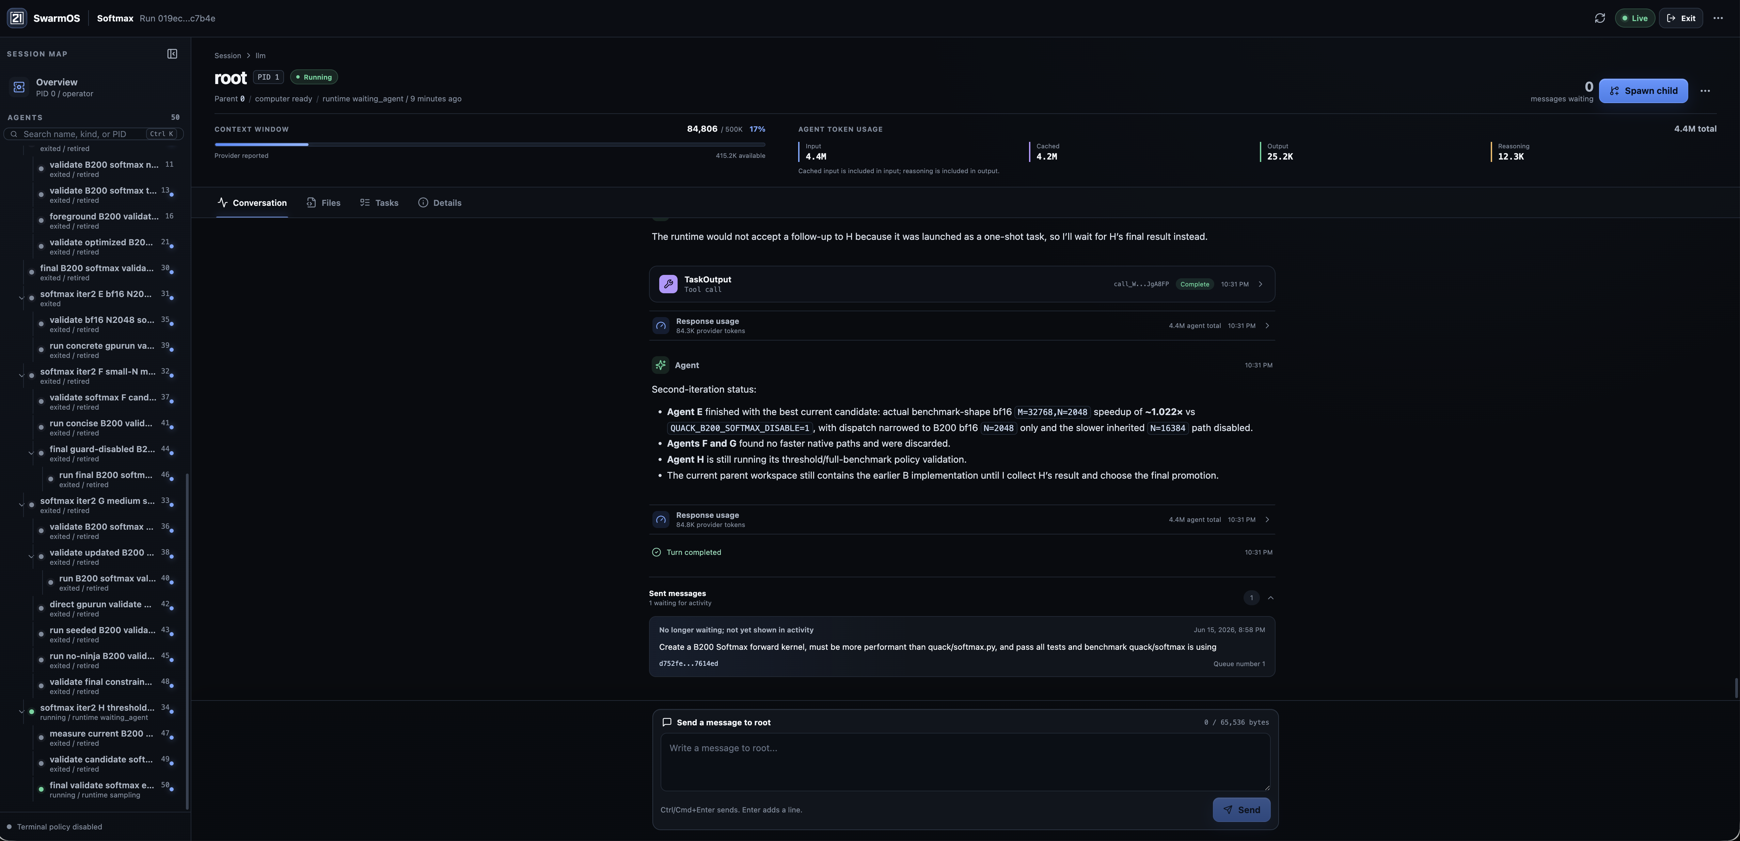The width and height of the screenshot is (1740, 841).
Task: Switch to the Files tab
Action: [x=323, y=202]
